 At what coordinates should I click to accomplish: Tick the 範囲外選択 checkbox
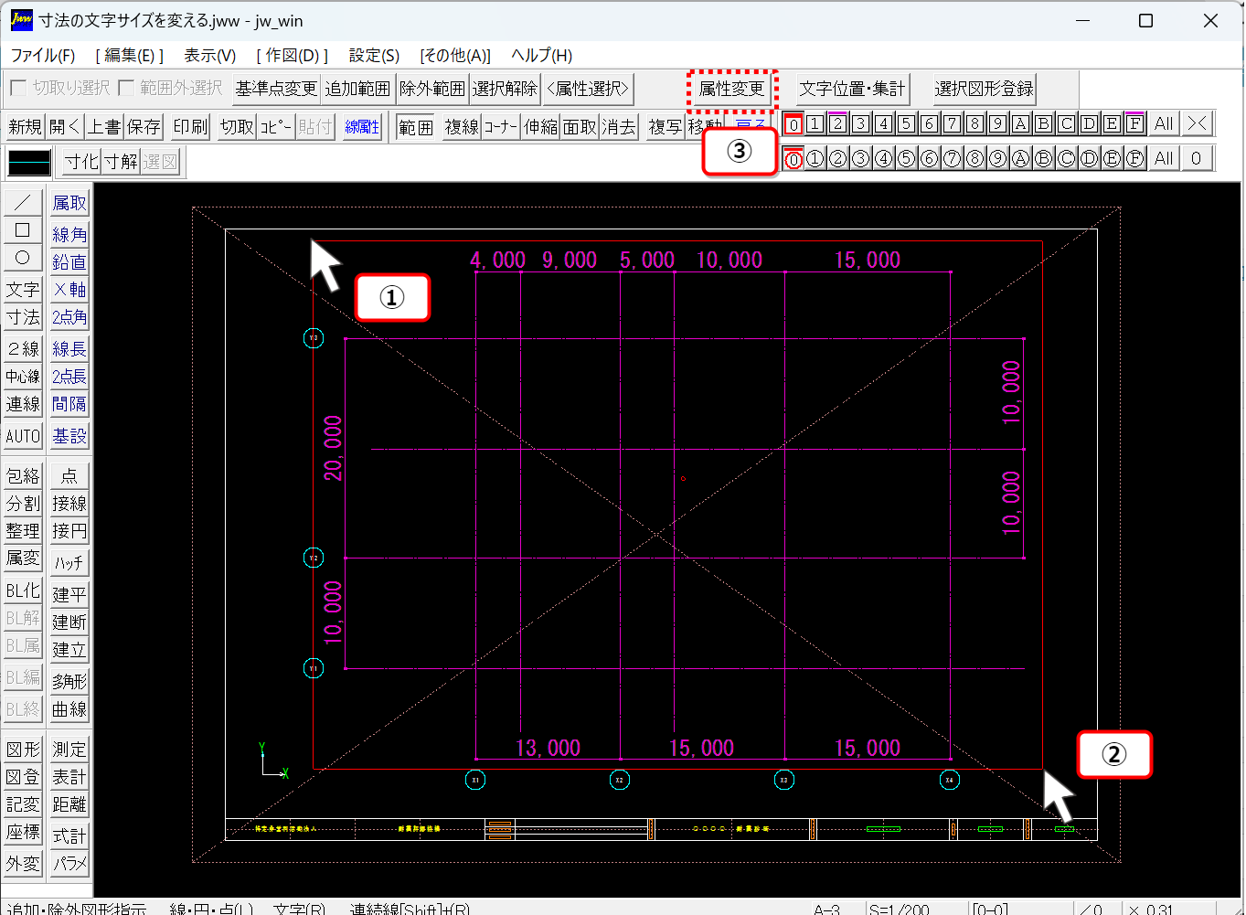click(126, 88)
